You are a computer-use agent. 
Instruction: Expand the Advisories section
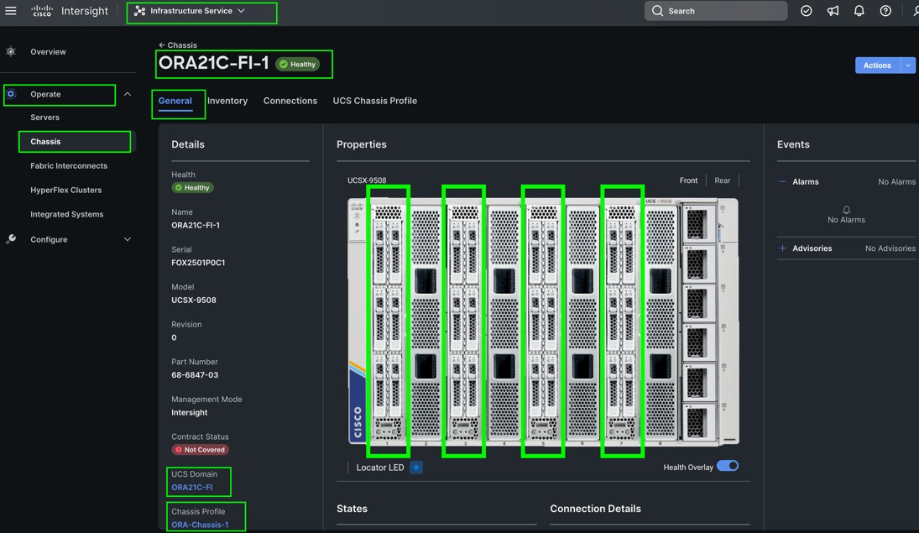coord(782,248)
